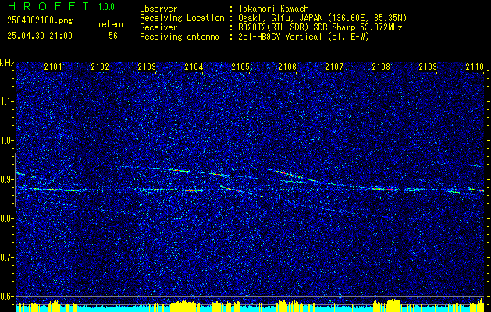Viewport: 491px width, 312px height.
Task: Click the 2108 time marker
Action: [x=381, y=67]
